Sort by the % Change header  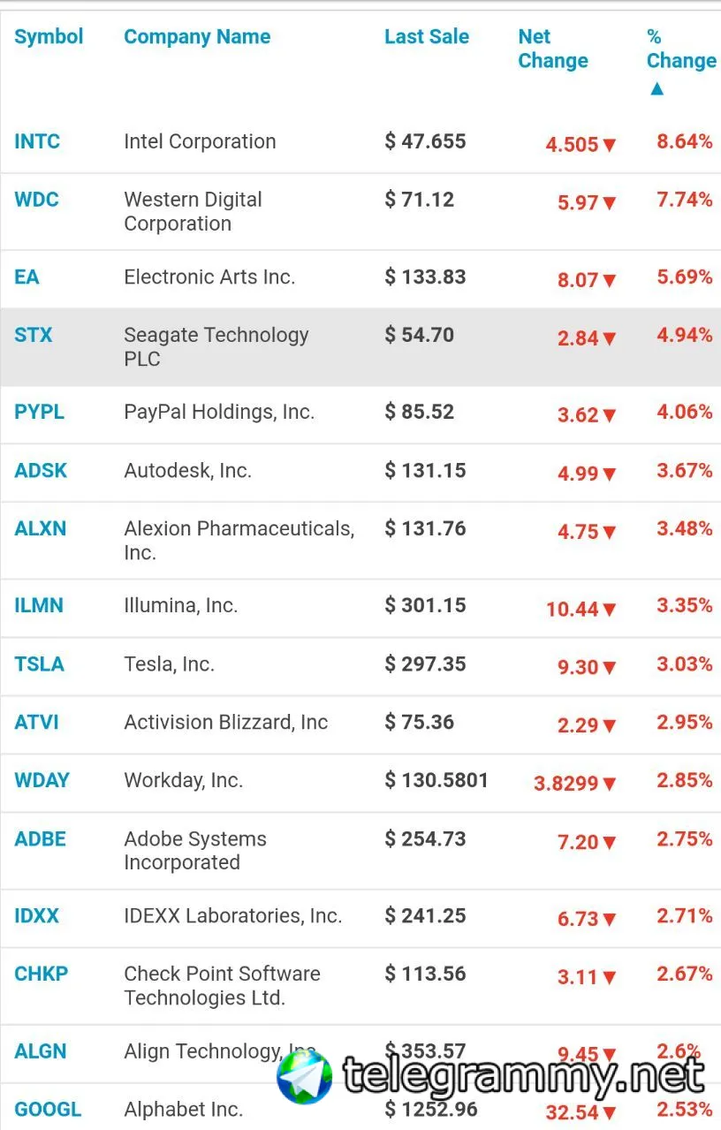[680, 49]
